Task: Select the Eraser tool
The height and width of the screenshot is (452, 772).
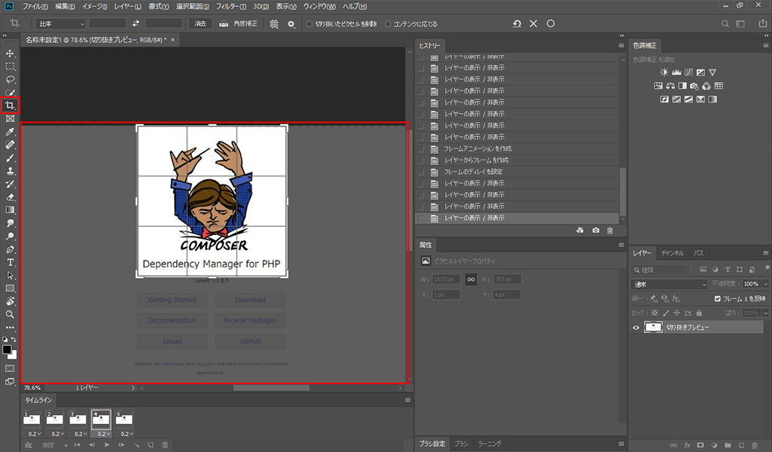Action: tap(10, 197)
